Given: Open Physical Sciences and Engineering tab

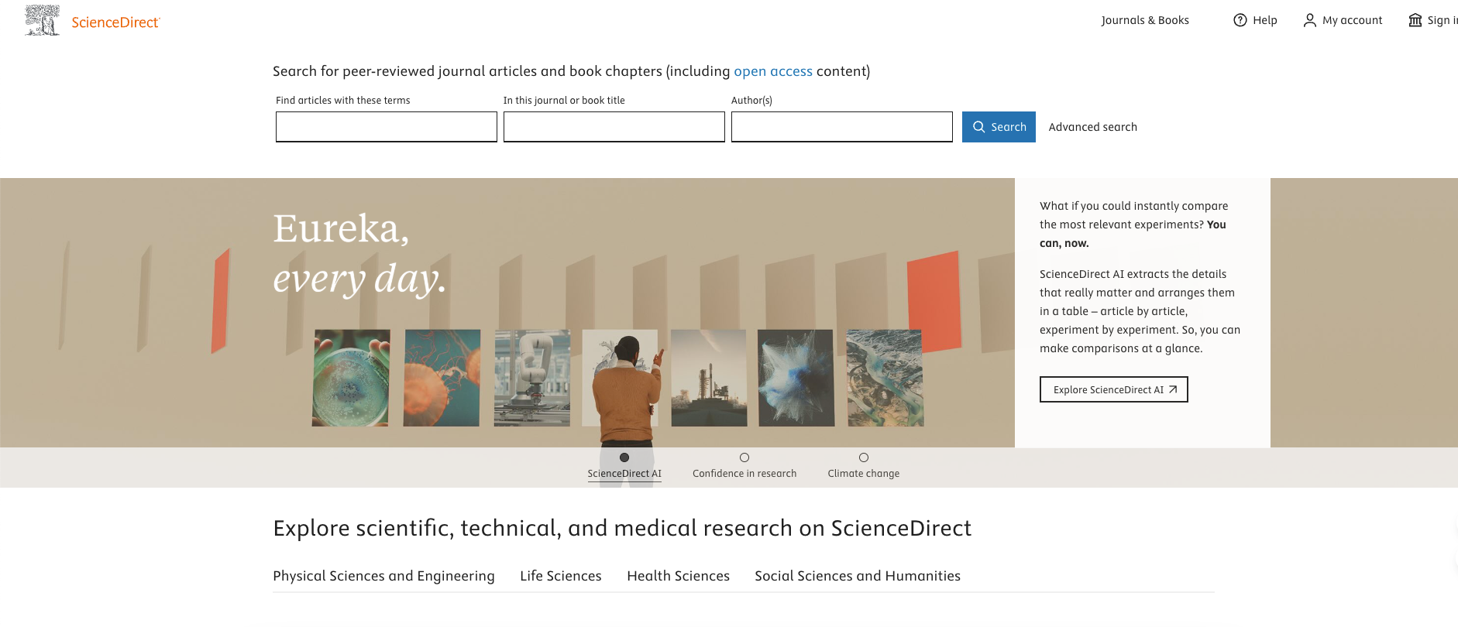Looking at the screenshot, I should [383, 576].
